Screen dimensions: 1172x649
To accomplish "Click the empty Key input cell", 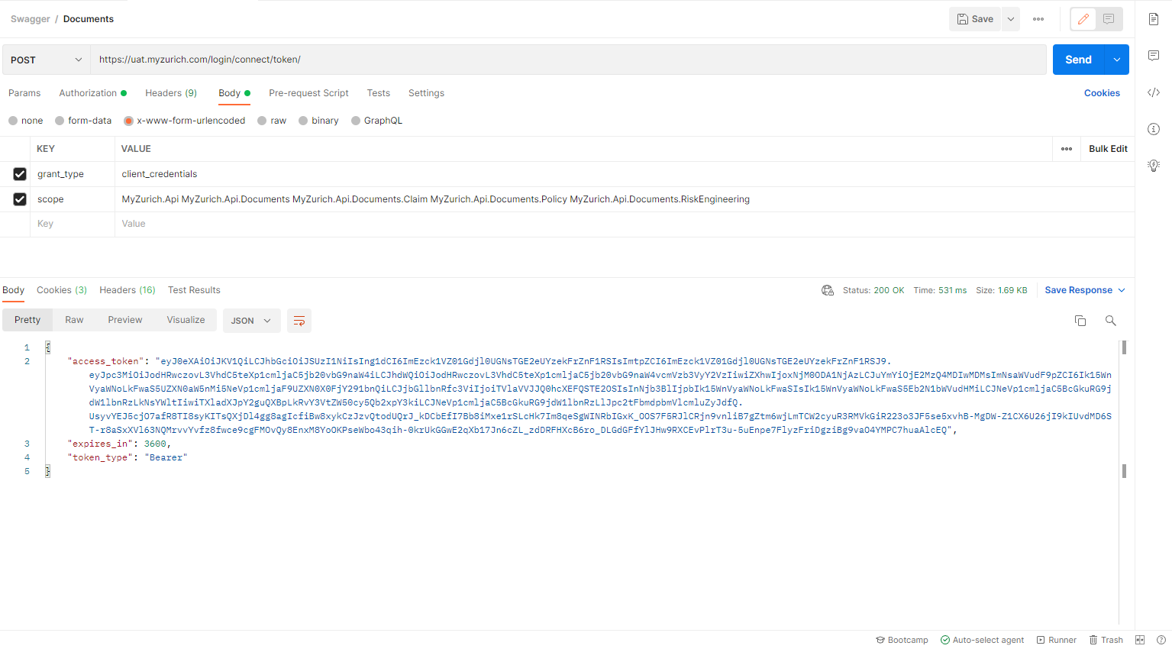I will (x=73, y=224).
